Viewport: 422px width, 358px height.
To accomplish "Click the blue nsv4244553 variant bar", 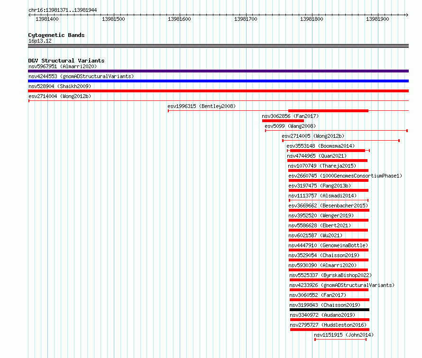I will click(x=218, y=81).
